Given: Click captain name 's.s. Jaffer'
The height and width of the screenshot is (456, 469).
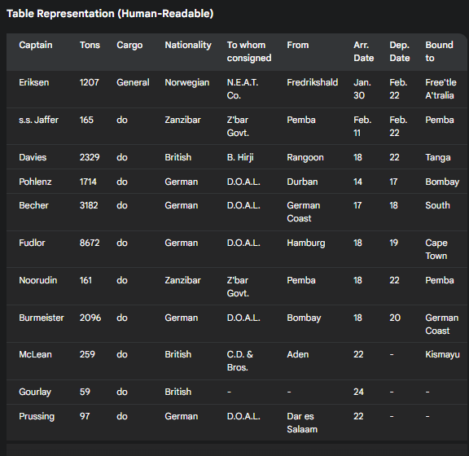Looking at the screenshot, I should click(38, 120).
